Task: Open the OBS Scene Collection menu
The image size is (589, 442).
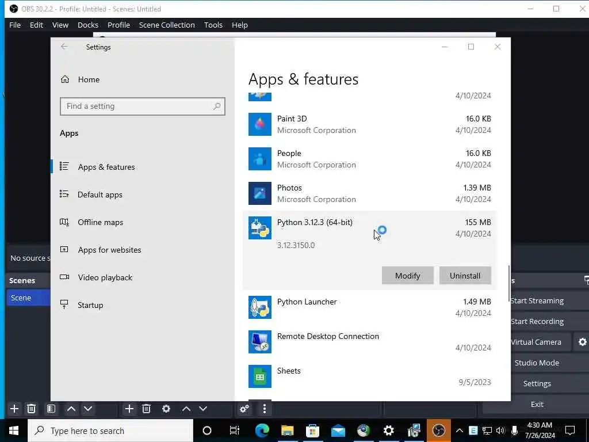Action: [167, 25]
